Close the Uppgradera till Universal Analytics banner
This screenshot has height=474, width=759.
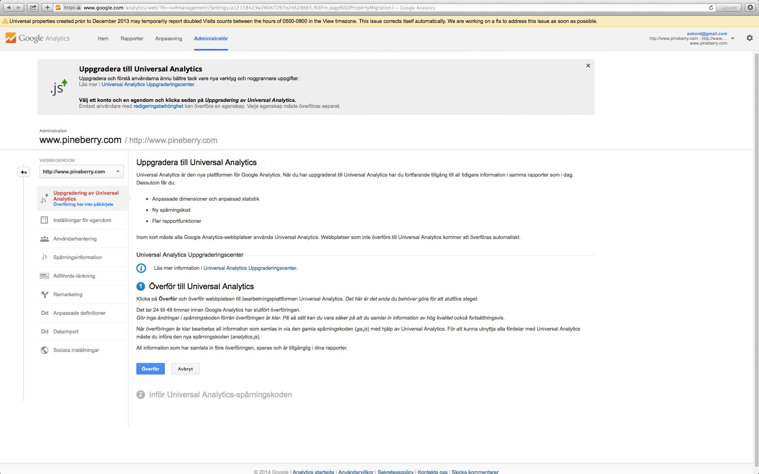(588, 66)
